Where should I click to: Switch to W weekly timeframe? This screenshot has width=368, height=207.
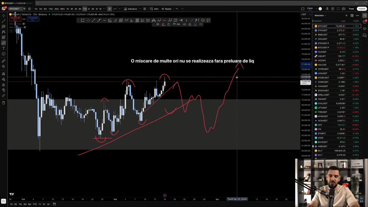(x=97, y=9)
